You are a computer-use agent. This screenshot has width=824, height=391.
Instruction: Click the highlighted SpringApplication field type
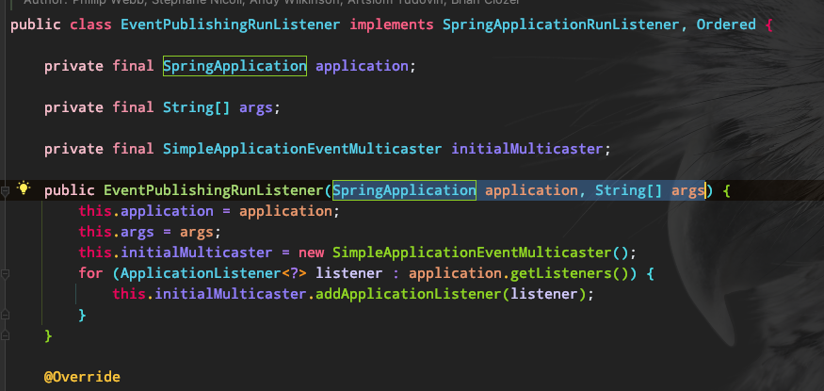[x=234, y=66]
